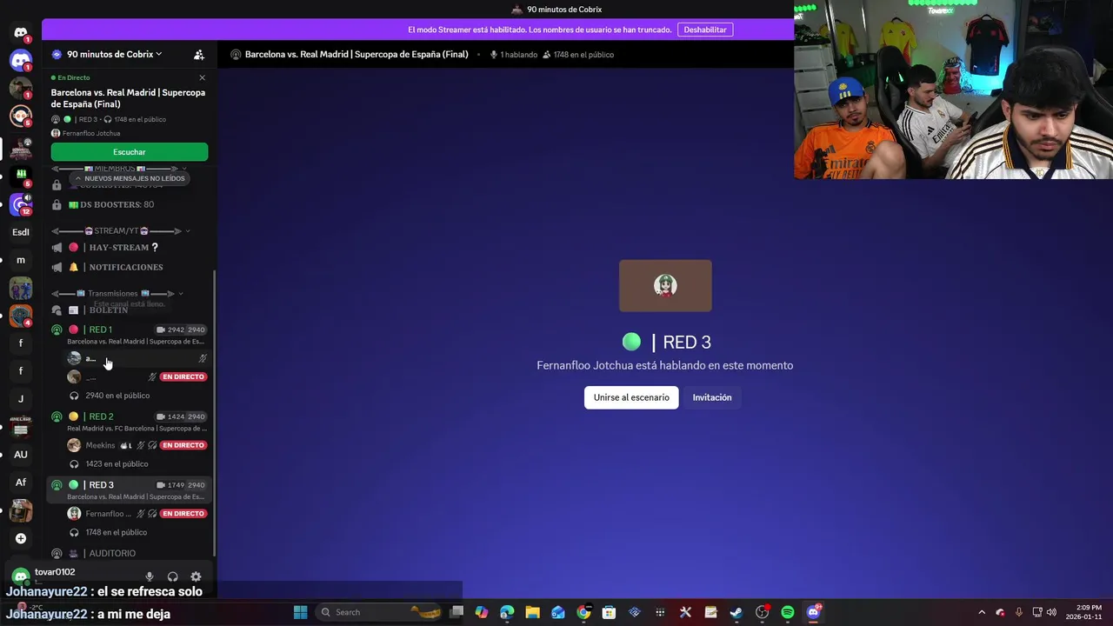Viewport: 1113px width, 626px height.
Task: Click Steam icon in the taskbar
Action: click(x=736, y=612)
